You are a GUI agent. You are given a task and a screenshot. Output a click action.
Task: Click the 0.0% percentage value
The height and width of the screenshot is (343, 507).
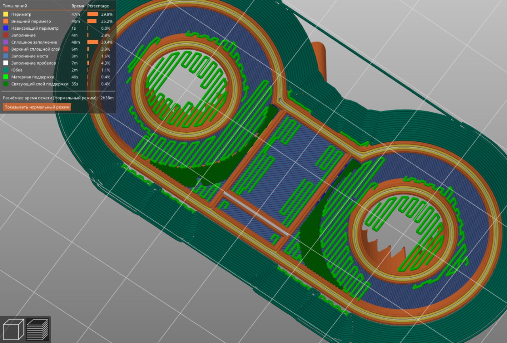106,28
